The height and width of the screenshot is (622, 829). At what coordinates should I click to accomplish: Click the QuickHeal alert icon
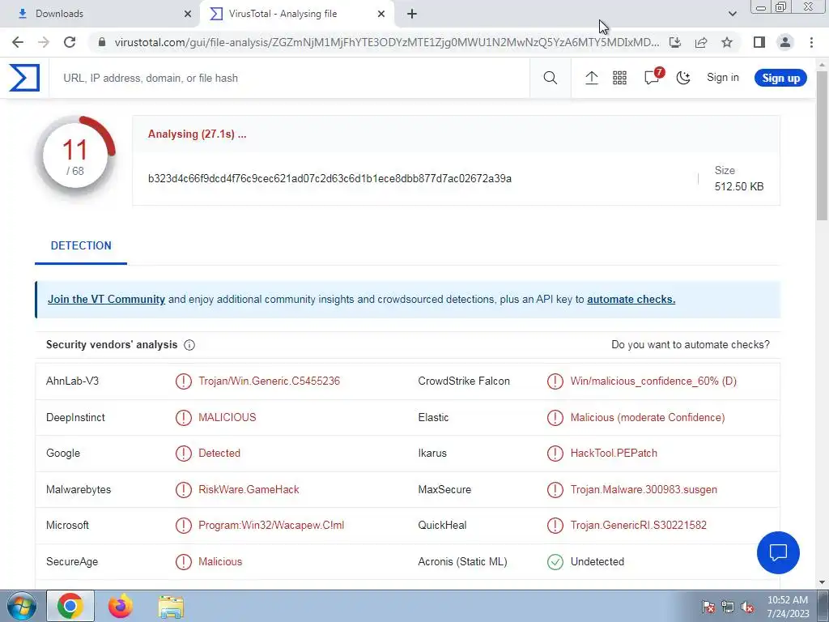point(555,525)
